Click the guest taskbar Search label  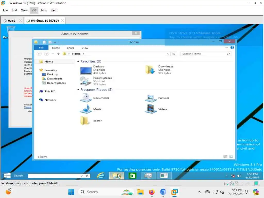19,176
